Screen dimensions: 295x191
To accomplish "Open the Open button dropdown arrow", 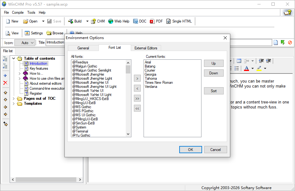I will click(43, 21).
